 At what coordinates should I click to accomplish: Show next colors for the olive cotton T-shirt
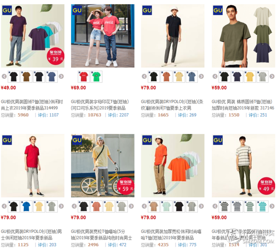272,76
